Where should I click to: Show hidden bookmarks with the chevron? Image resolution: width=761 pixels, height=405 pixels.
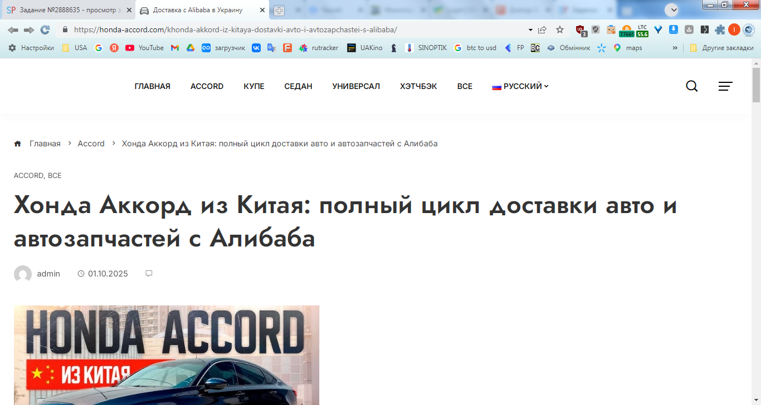pyautogui.click(x=675, y=48)
